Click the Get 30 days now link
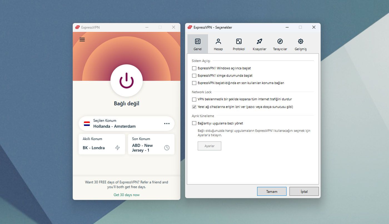 [126, 195]
